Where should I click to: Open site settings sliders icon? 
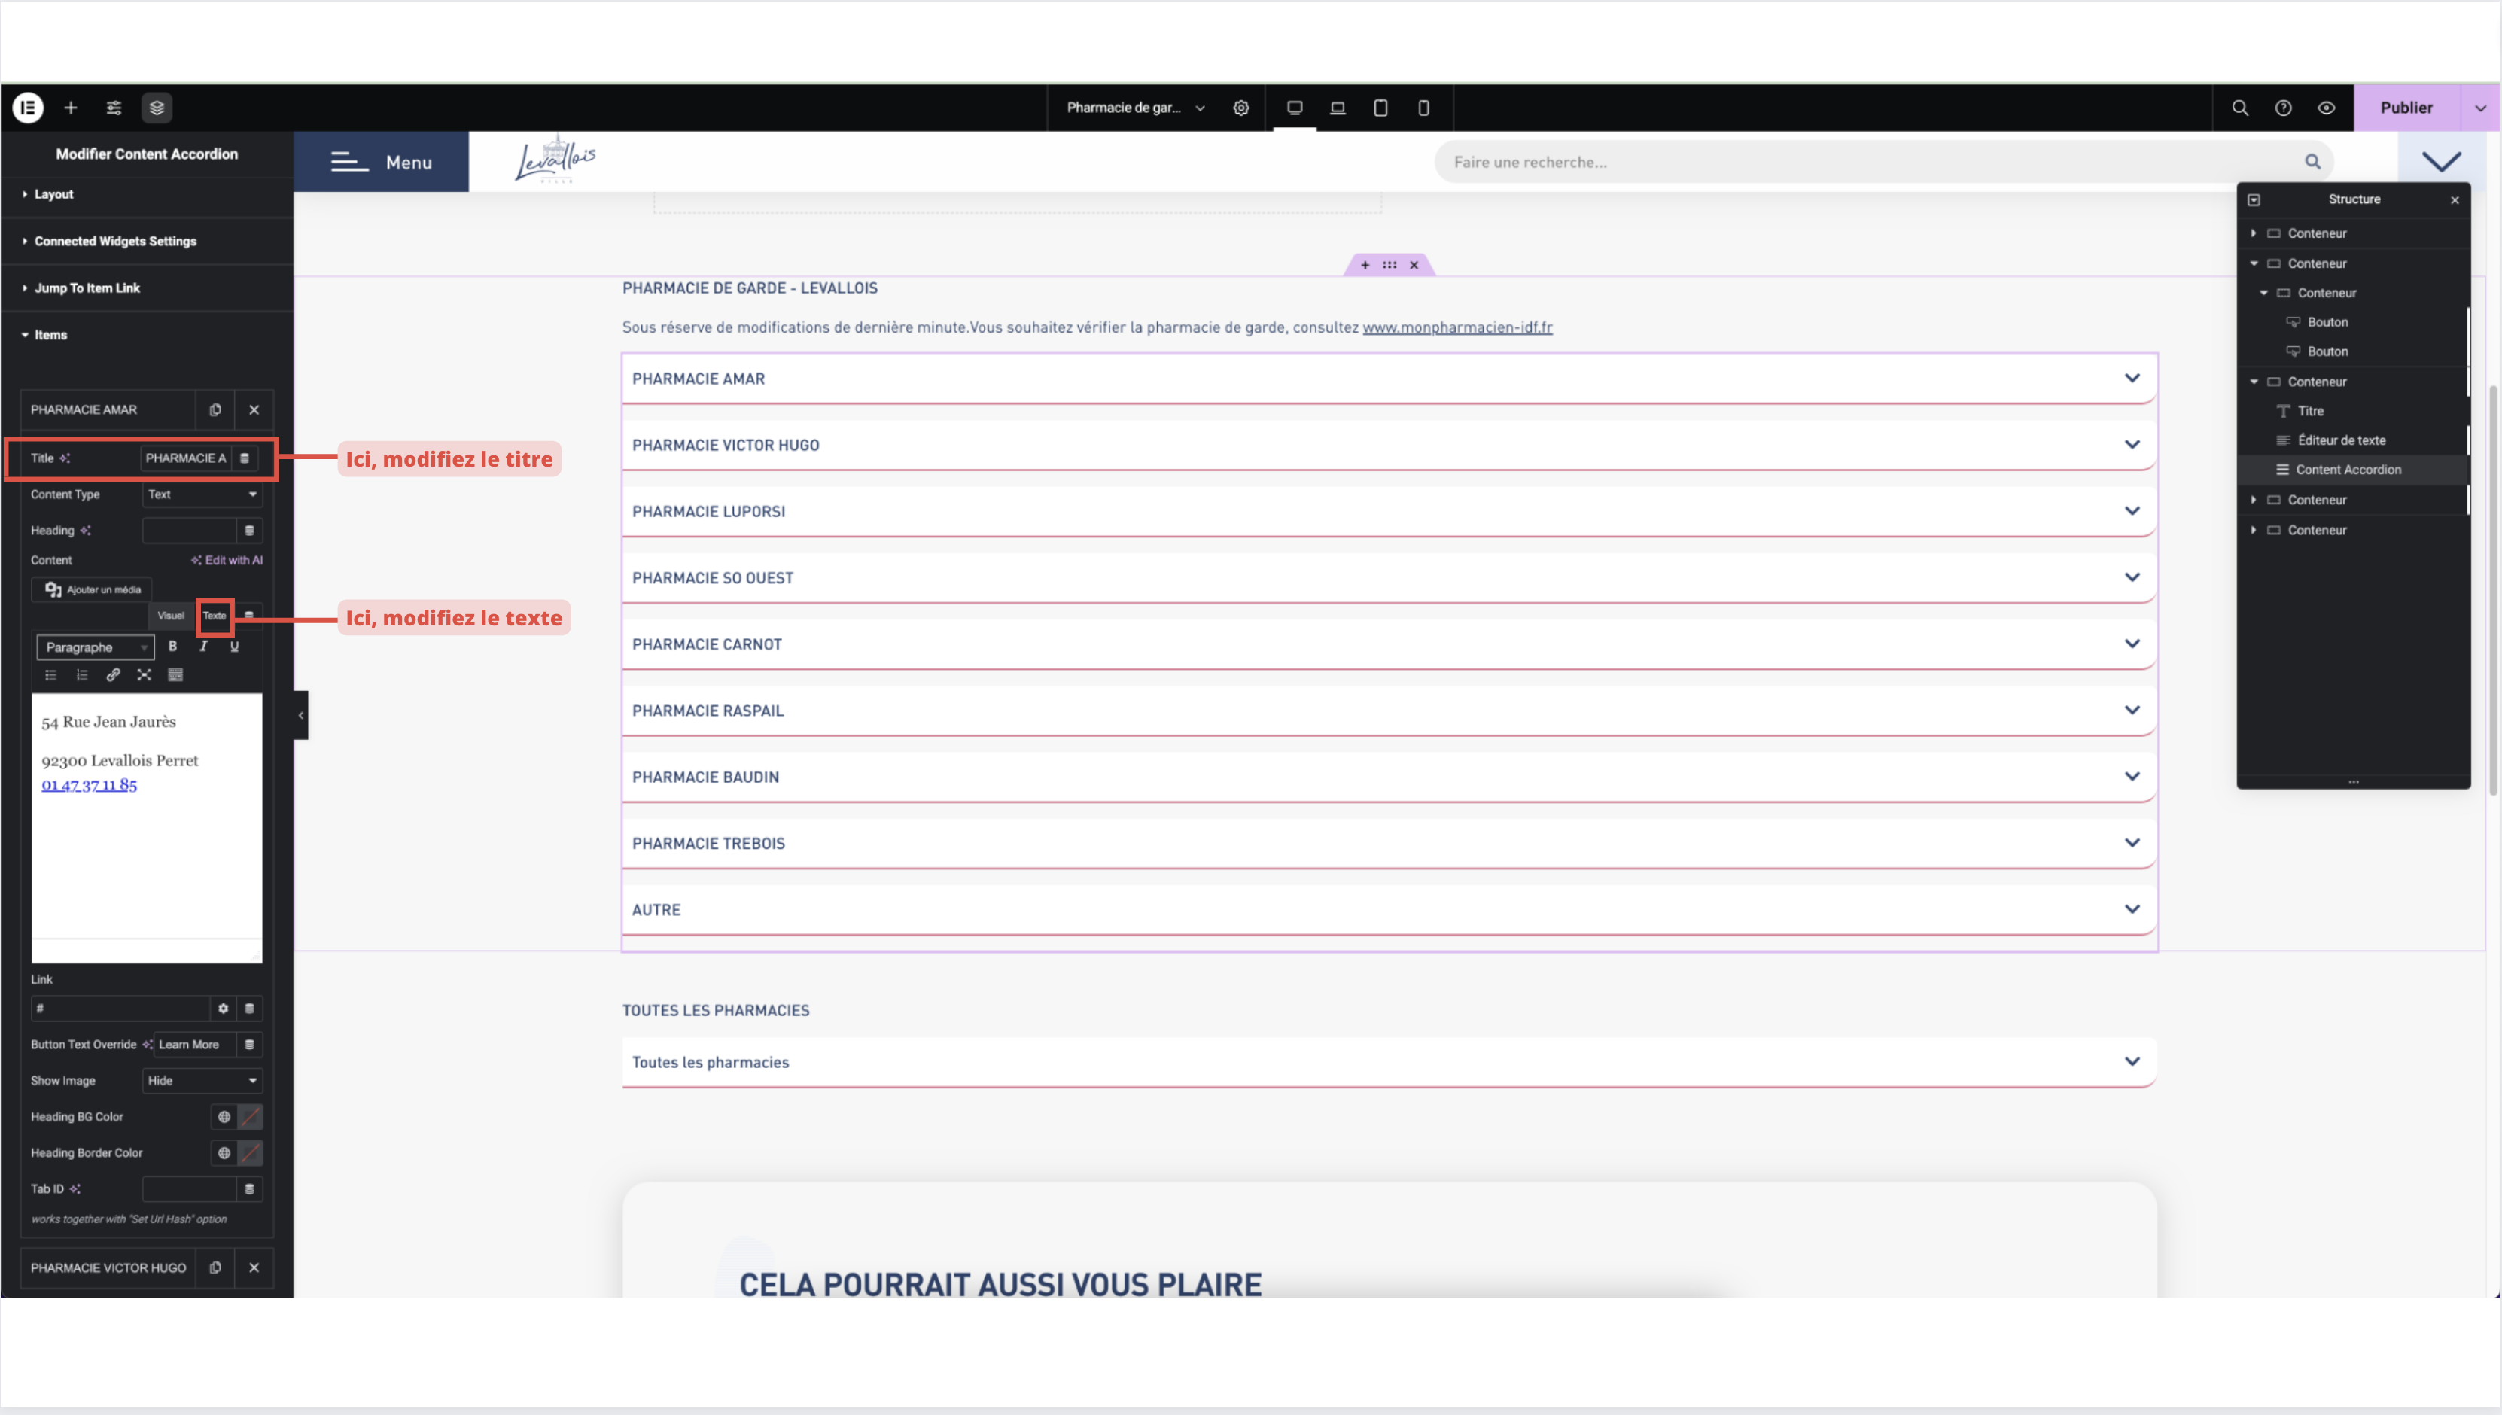114,108
